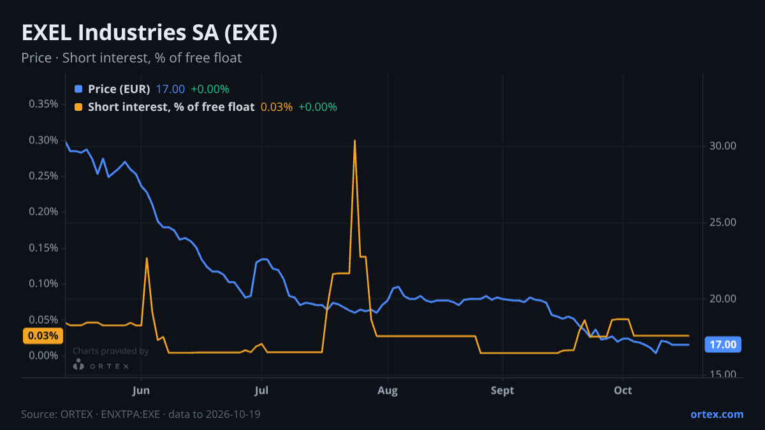Screen dimensions: 765x430
Task: Click the Jul label on the time axis
Action: click(261, 391)
